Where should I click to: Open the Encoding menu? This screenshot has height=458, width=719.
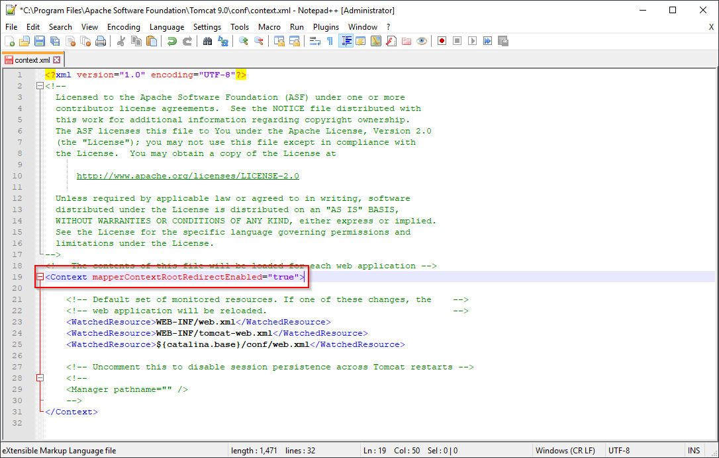pyautogui.click(x=124, y=27)
